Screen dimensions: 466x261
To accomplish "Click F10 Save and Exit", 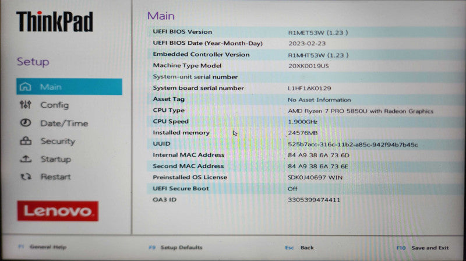I will [422, 248].
